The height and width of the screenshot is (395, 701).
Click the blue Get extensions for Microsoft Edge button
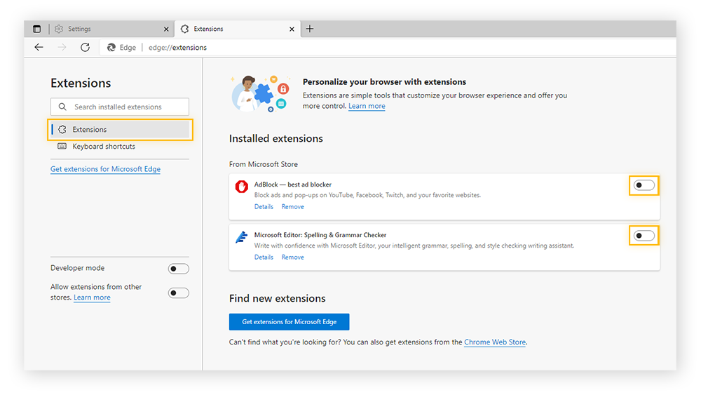pos(290,321)
